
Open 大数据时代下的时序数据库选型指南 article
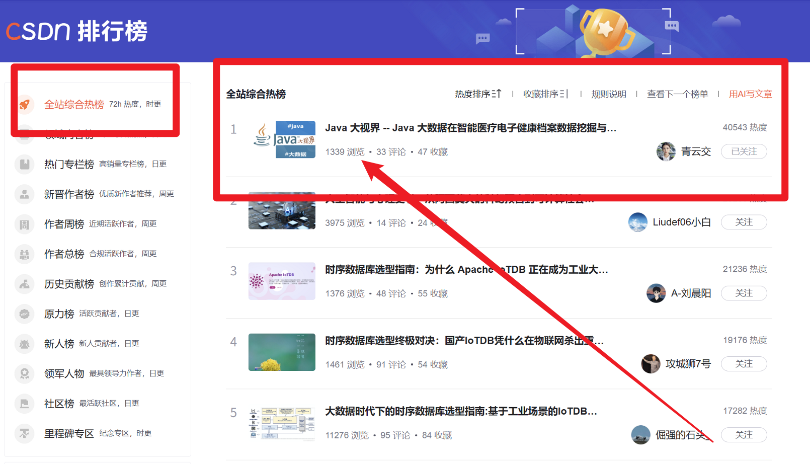(461, 411)
